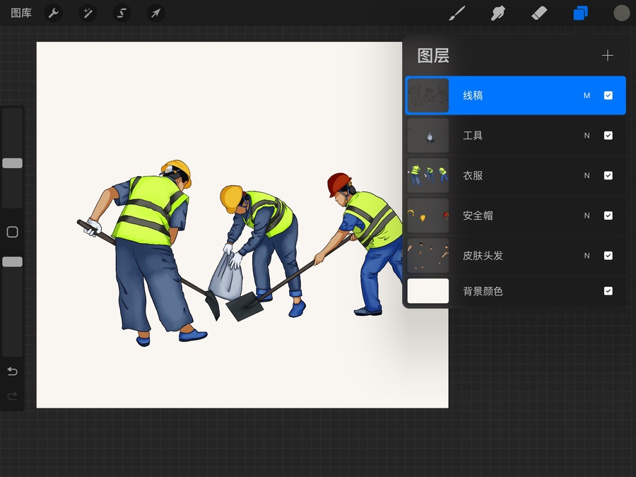
Task: Click the Redo arrow in sidebar
Action: point(13,396)
